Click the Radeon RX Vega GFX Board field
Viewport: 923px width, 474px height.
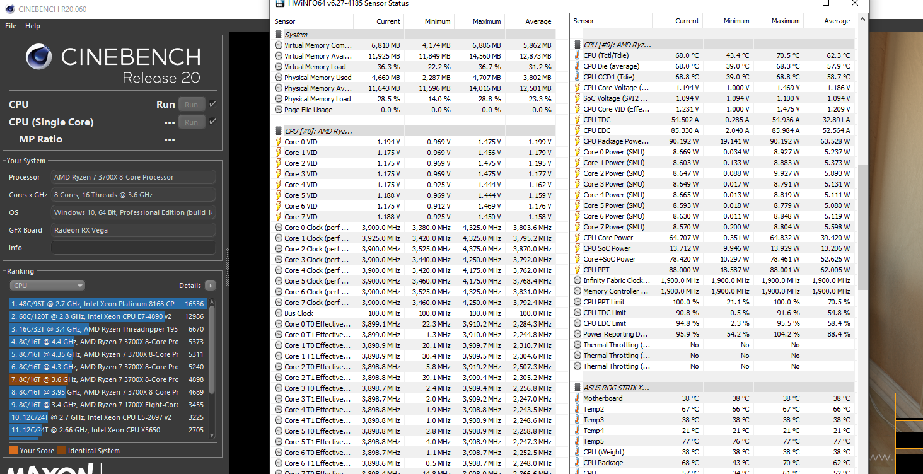click(133, 230)
